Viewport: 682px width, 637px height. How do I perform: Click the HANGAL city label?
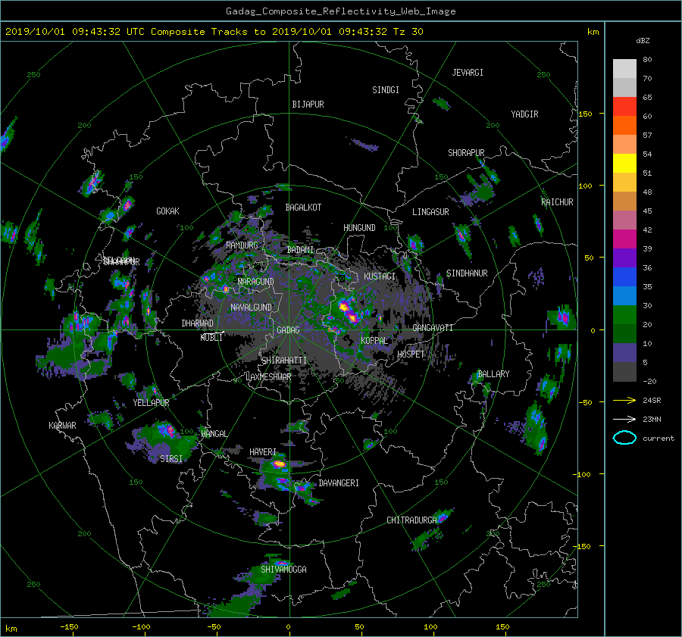[x=214, y=434]
